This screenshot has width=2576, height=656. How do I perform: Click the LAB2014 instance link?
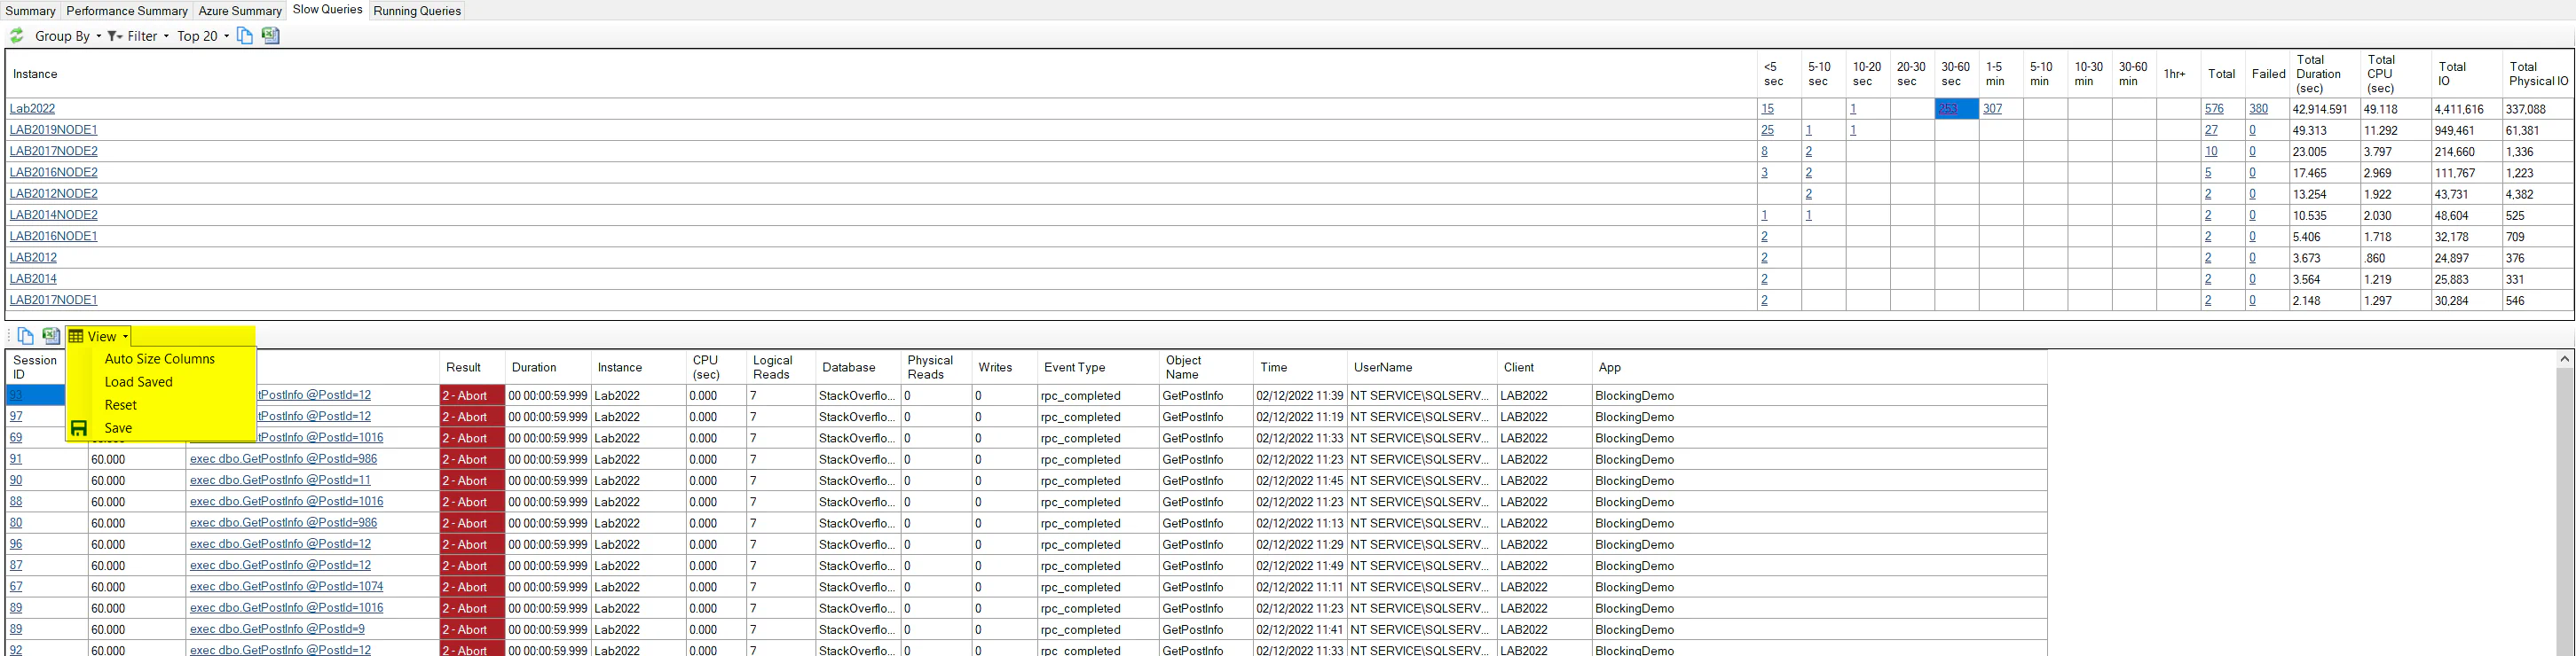pos(33,278)
